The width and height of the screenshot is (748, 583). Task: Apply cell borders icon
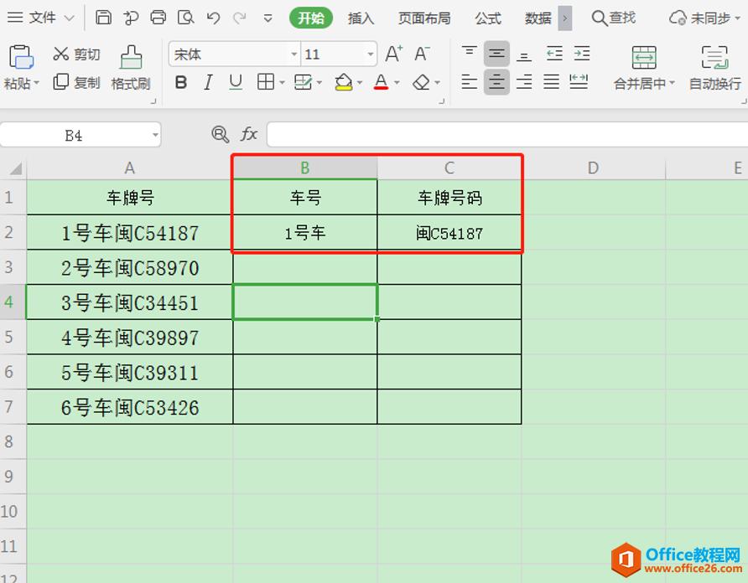(x=266, y=82)
